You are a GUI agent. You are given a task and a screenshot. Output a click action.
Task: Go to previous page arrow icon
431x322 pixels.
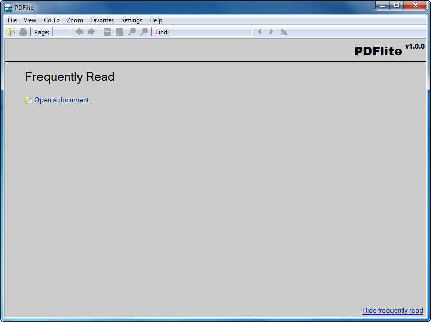[80, 32]
